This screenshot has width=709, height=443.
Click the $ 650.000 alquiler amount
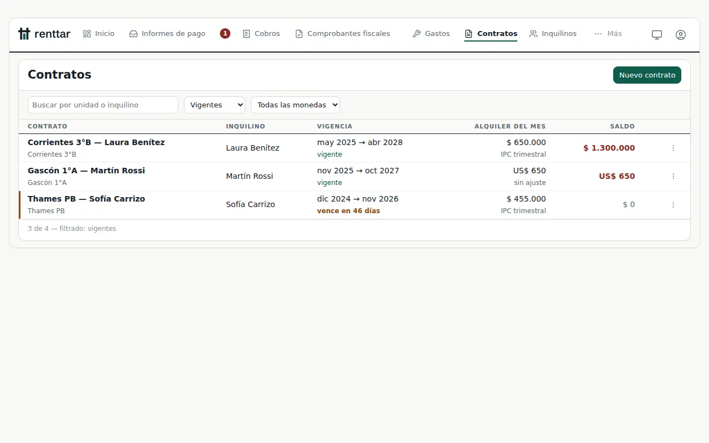coord(526,142)
